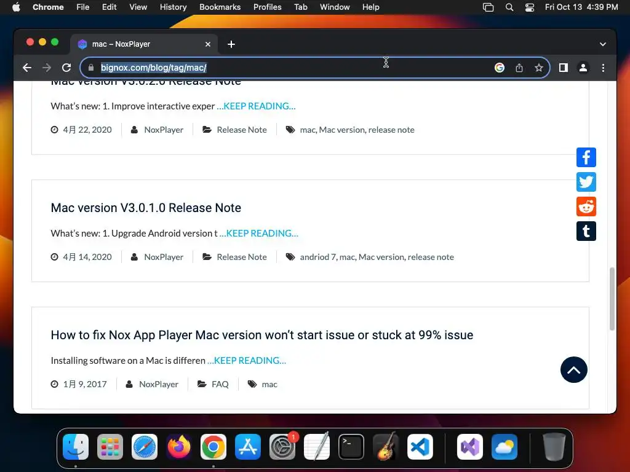
Task: Open App Store from the Dock
Action: click(x=248, y=447)
